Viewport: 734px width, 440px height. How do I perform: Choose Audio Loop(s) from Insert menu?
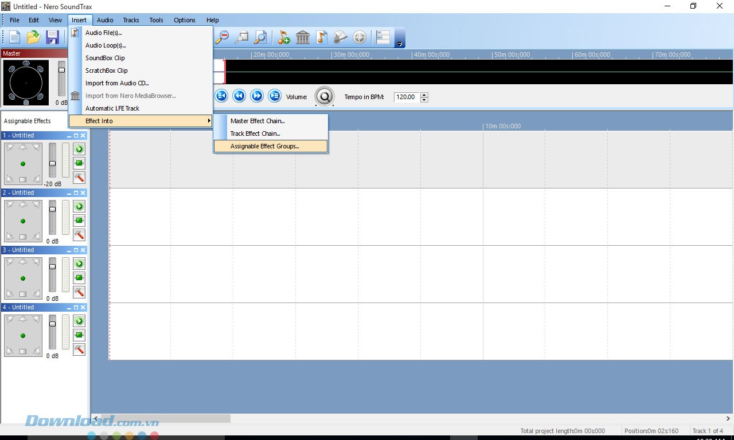(106, 45)
